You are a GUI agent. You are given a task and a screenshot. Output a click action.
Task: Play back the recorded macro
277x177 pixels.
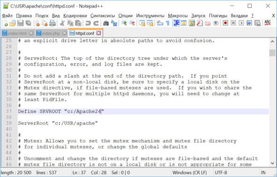(x=241, y=23)
